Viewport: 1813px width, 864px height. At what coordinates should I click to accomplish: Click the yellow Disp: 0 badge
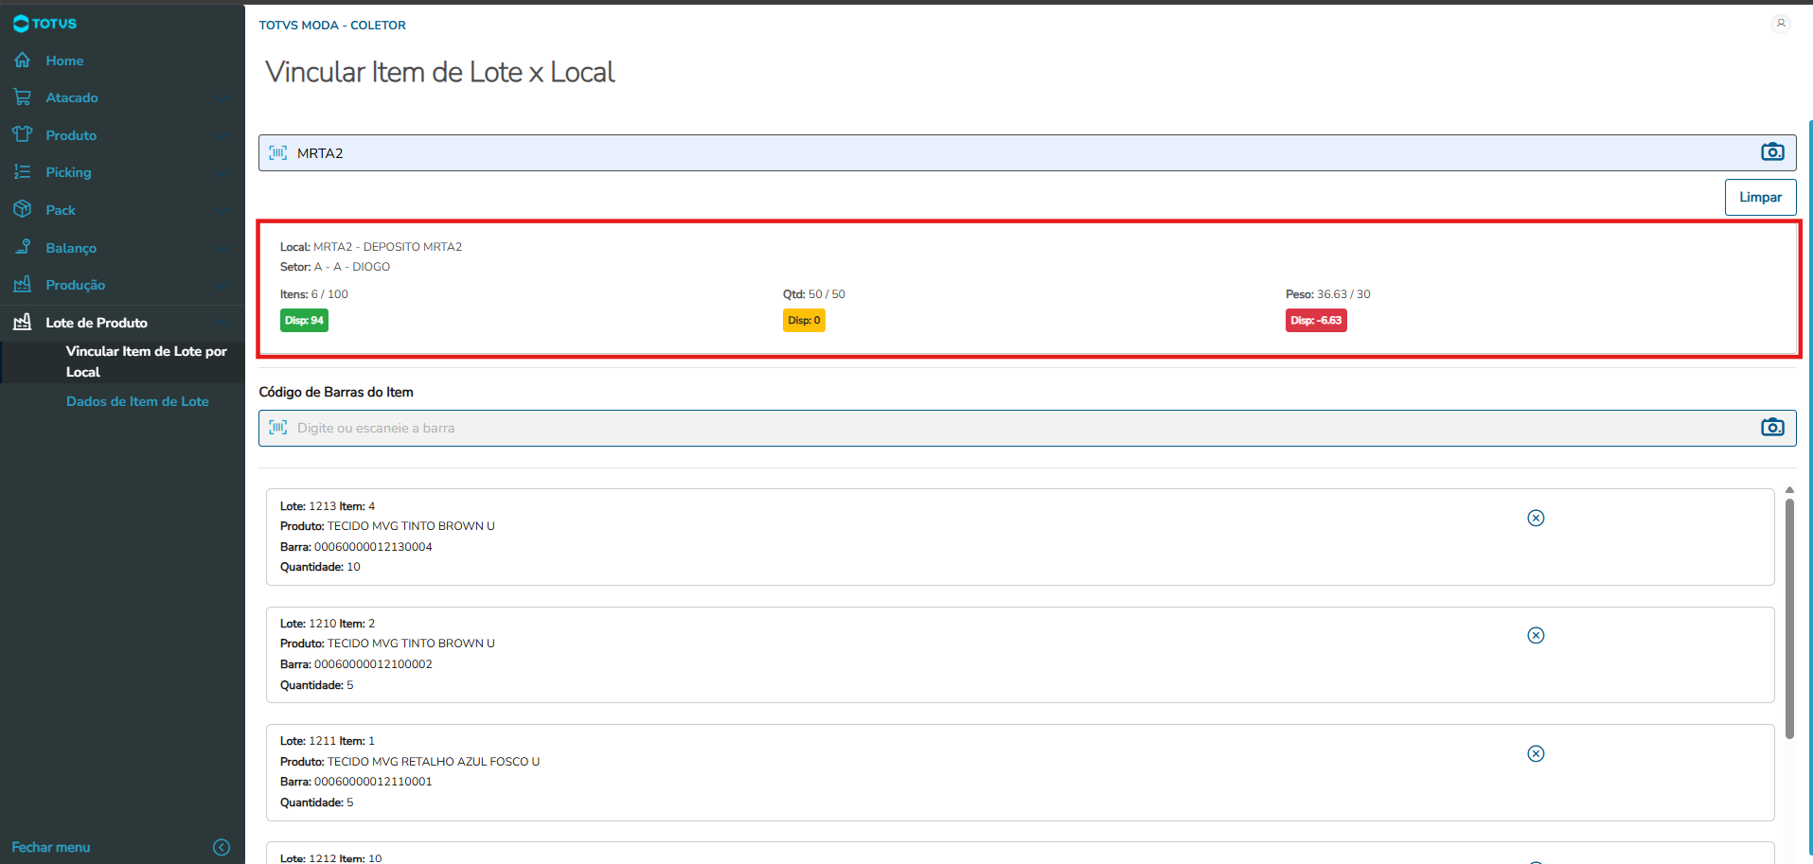point(804,321)
